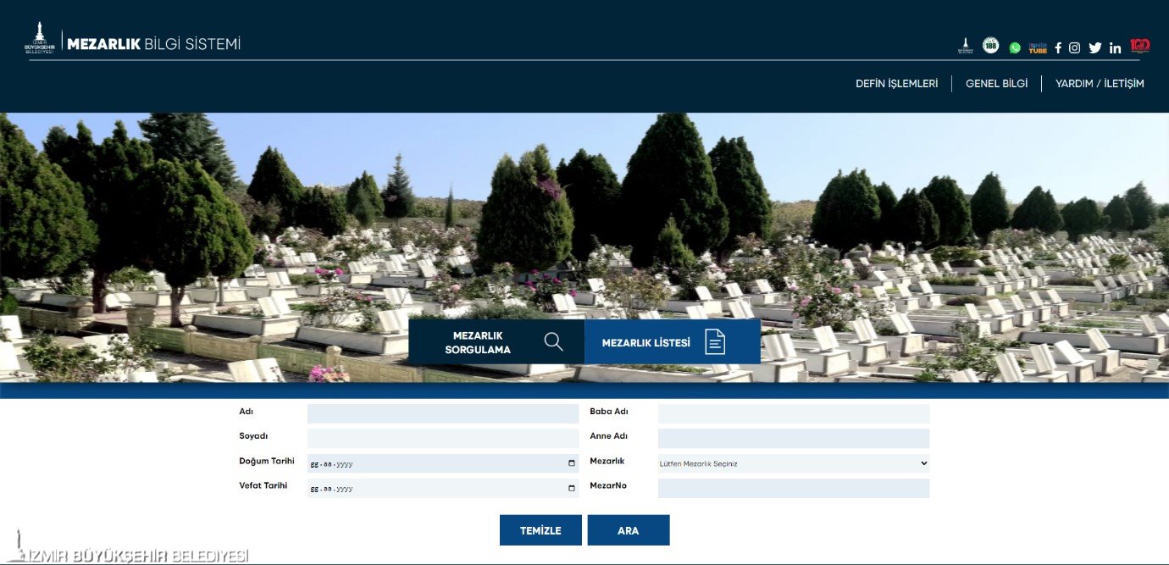Viewport: 1169px width, 565px height.
Task: Click into the Adı input field
Action: (442, 413)
